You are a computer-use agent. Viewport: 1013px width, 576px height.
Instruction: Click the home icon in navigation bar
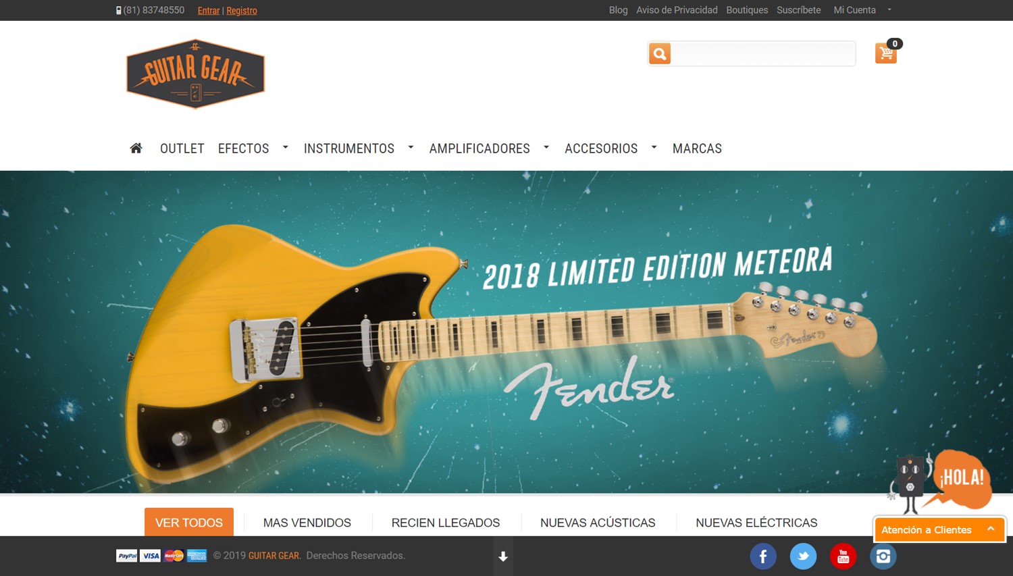[136, 148]
